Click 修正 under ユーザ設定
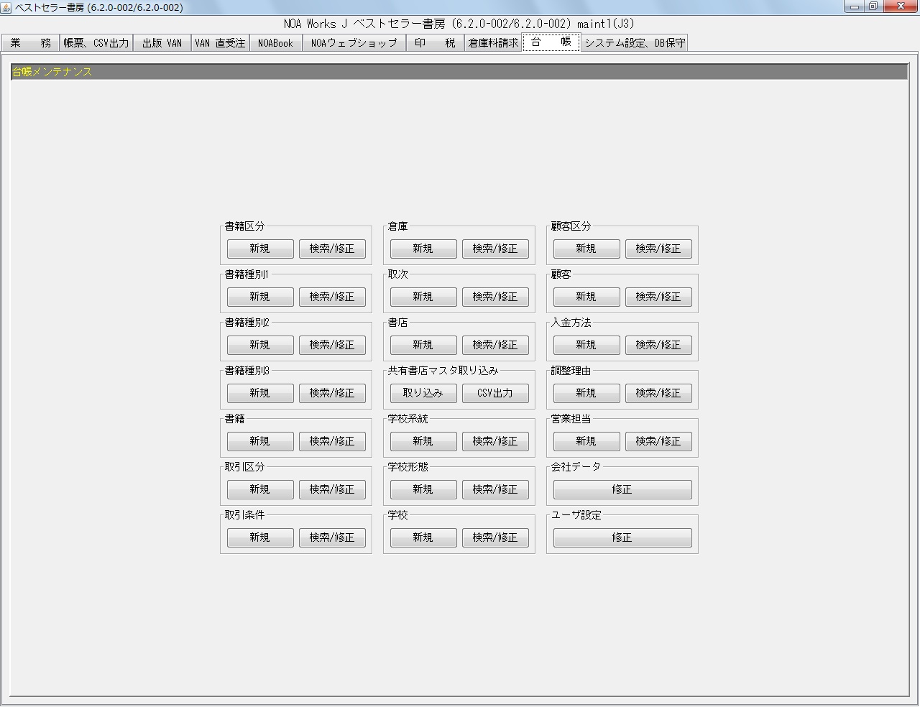Image resolution: width=920 pixels, height=707 pixels. coord(622,537)
